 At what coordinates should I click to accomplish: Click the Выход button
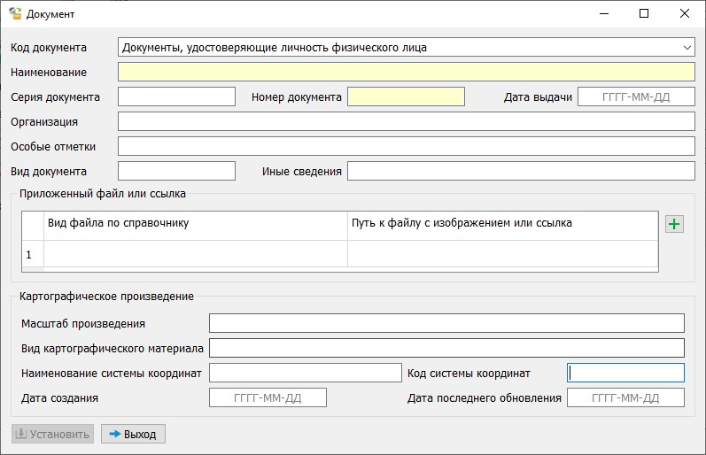[x=133, y=435]
